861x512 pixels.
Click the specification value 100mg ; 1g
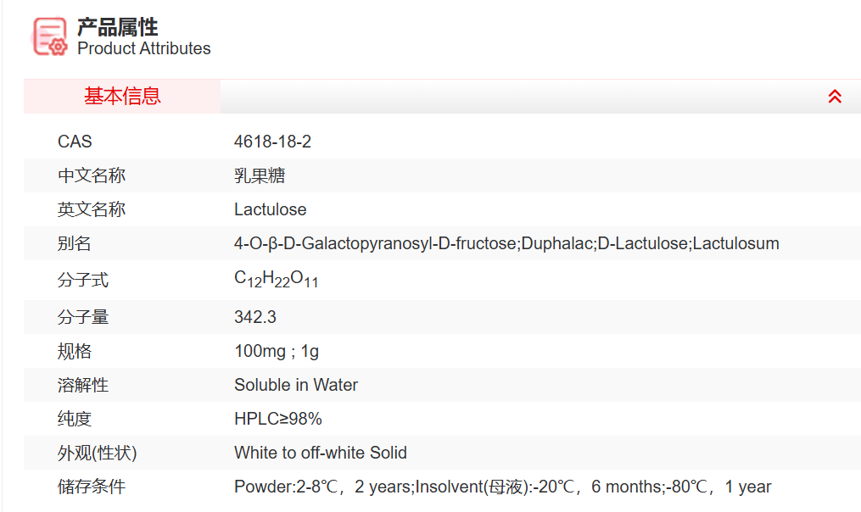pyautogui.click(x=277, y=351)
